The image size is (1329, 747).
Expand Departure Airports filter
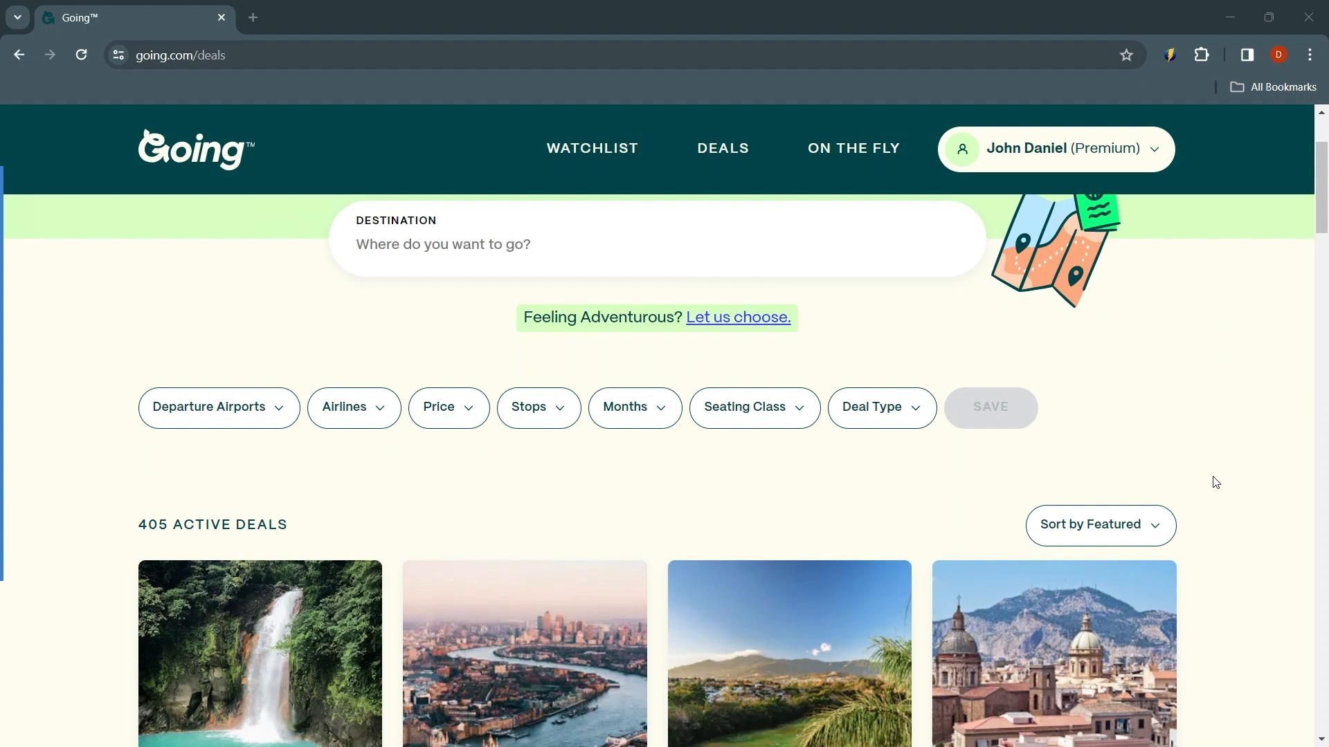click(219, 407)
